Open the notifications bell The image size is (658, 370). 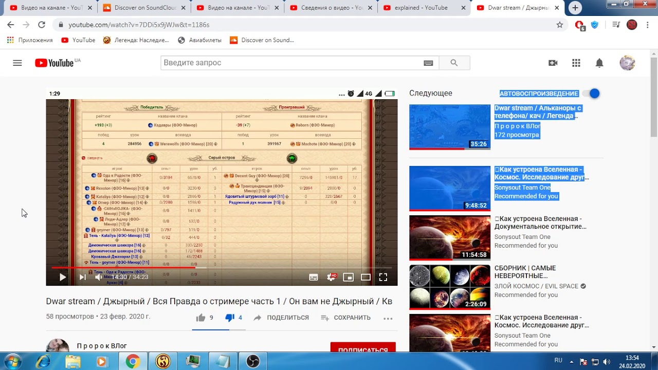(x=599, y=63)
